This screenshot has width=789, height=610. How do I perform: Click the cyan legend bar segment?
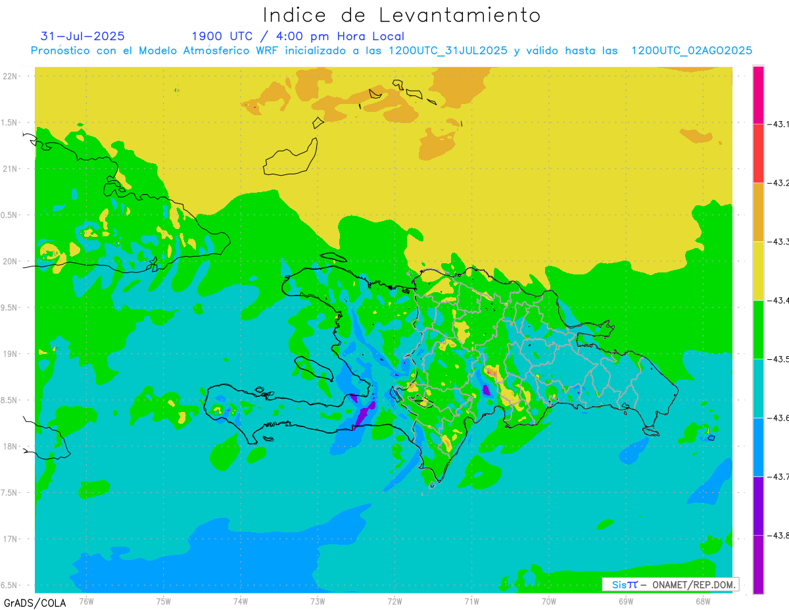[x=758, y=388]
